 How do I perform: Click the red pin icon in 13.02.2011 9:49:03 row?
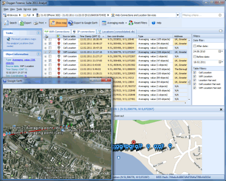click(x=59, y=69)
